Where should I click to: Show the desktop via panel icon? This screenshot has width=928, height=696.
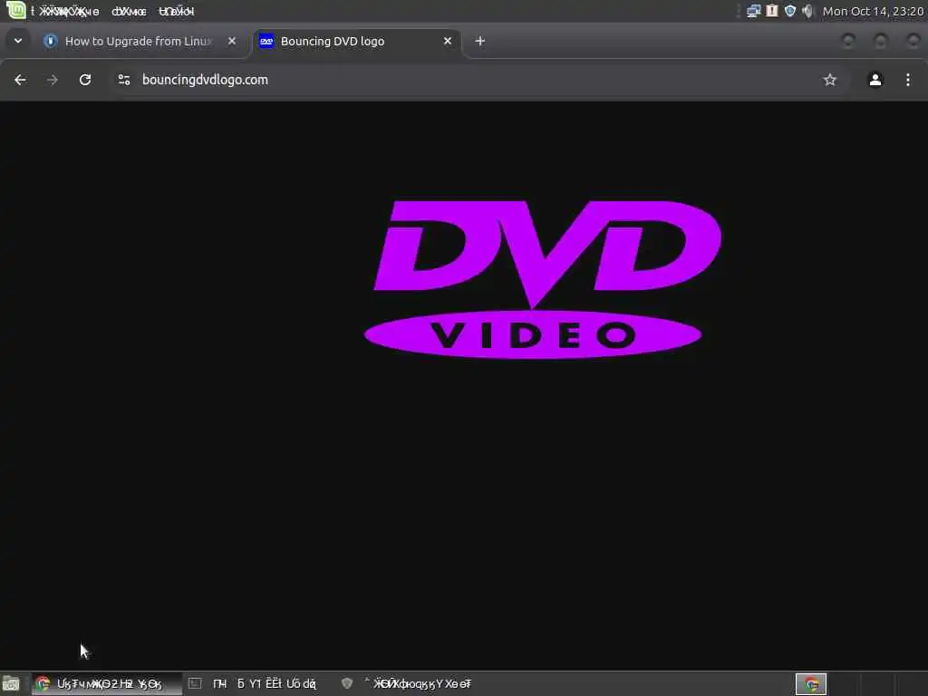pos(11,683)
